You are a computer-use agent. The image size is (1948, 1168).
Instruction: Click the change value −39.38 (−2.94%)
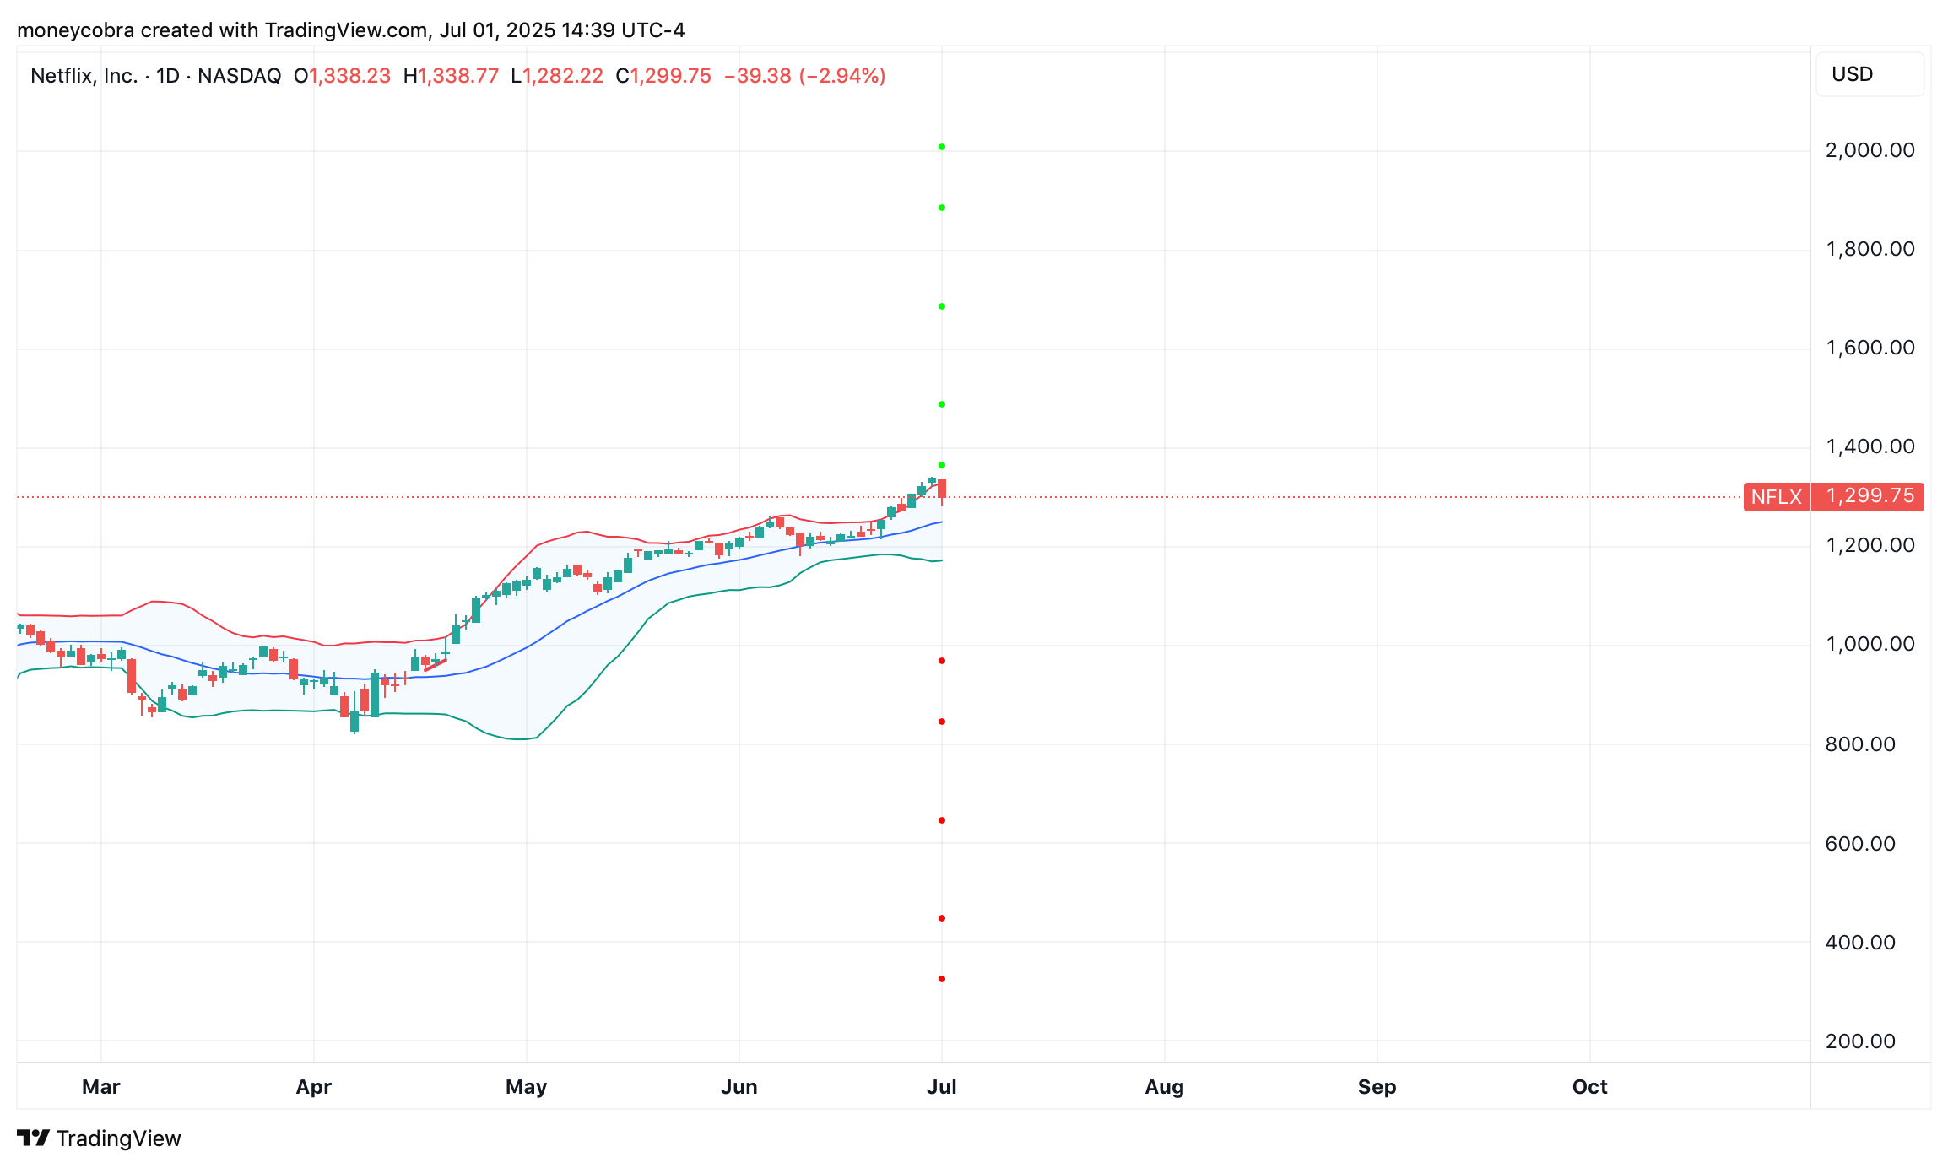pos(805,76)
